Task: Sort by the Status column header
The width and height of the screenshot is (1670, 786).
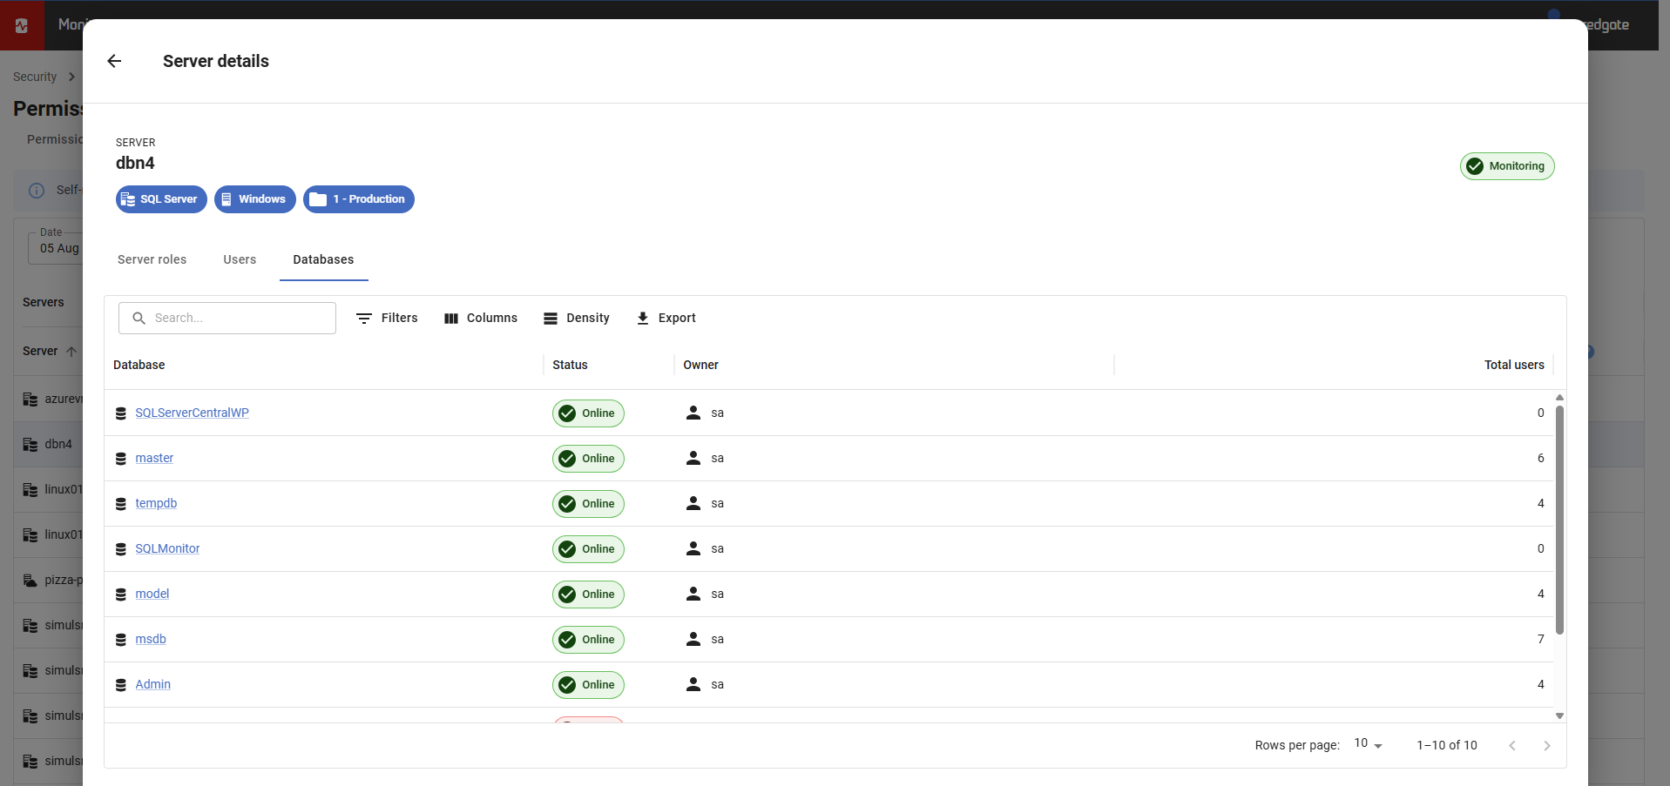Action: [x=570, y=365]
